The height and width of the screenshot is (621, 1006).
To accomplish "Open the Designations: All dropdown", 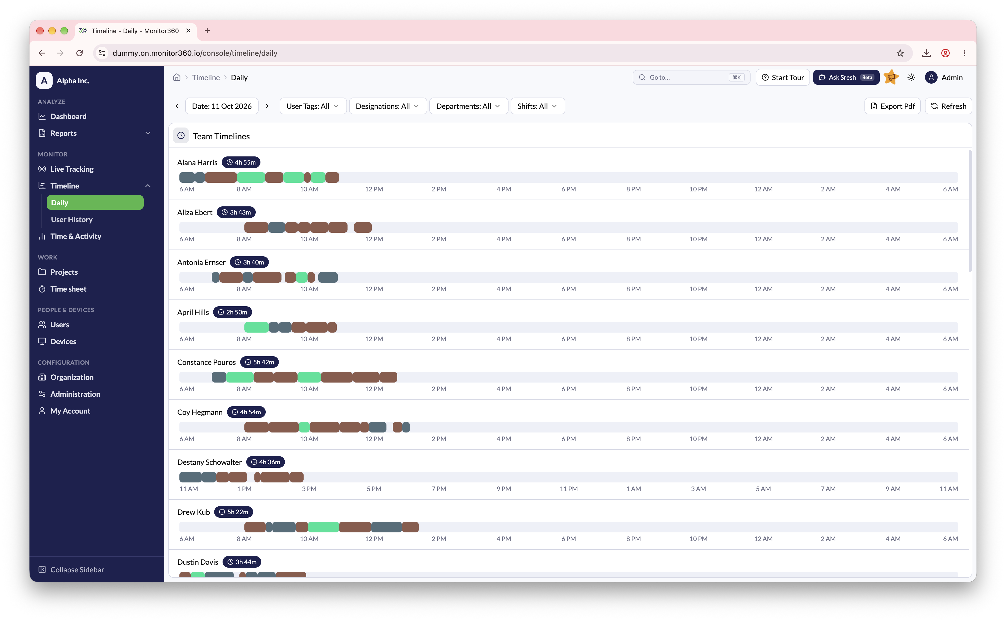I will pyautogui.click(x=388, y=106).
